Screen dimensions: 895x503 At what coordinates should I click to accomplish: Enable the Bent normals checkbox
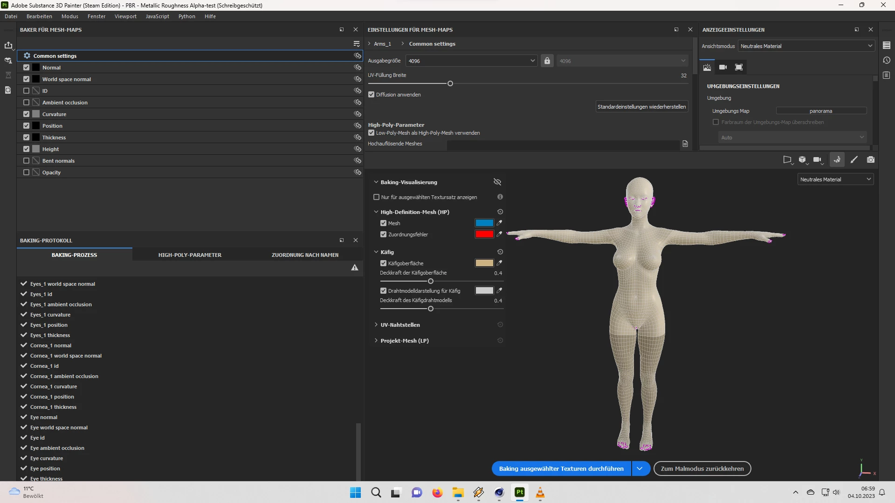click(x=26, y=161)
